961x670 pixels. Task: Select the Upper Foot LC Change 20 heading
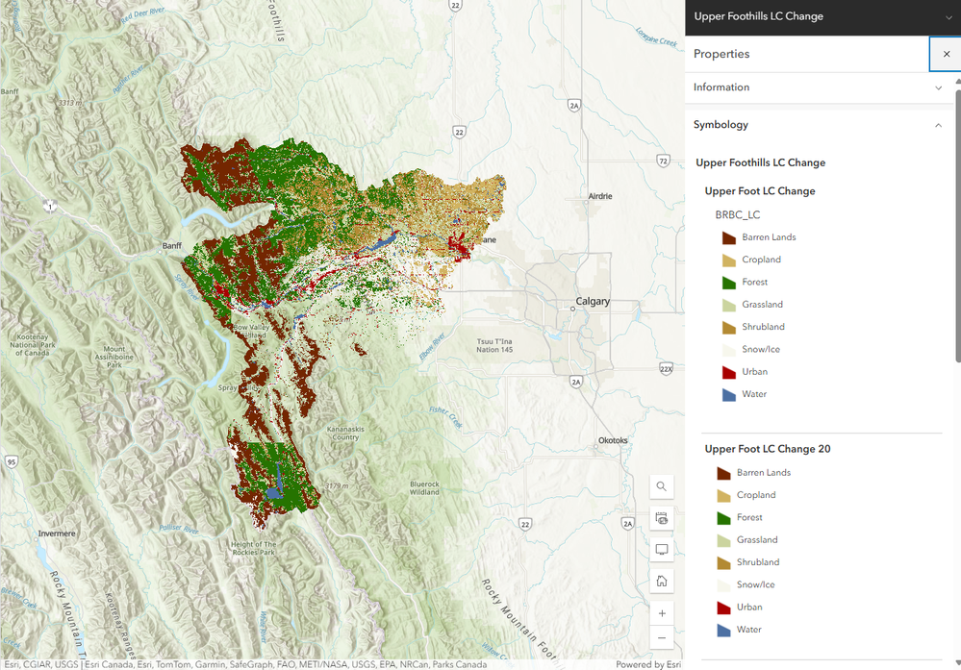click(x=768, y=449)
